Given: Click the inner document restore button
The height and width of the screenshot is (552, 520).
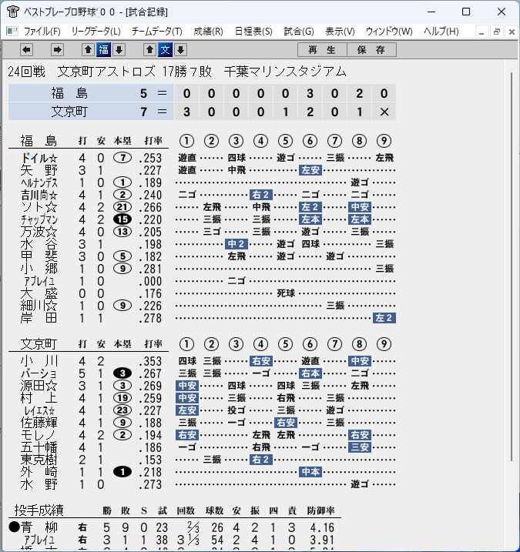Looking at the screenshot, I should click(x=497, y=32).
